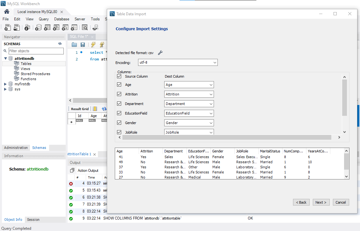Open an SQL script file toolbar icon
This screenshot has height=231, width=360.
[17, 27]
